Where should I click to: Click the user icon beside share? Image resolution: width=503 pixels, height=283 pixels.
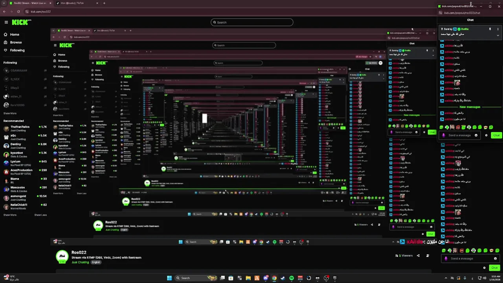point(428,255)
